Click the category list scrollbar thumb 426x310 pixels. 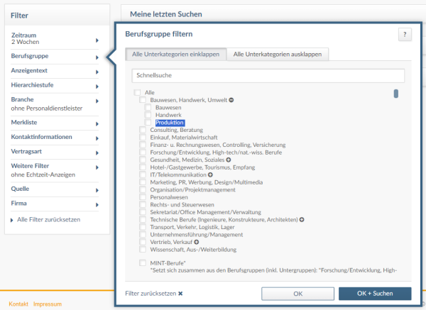click(x=396, y=94)
